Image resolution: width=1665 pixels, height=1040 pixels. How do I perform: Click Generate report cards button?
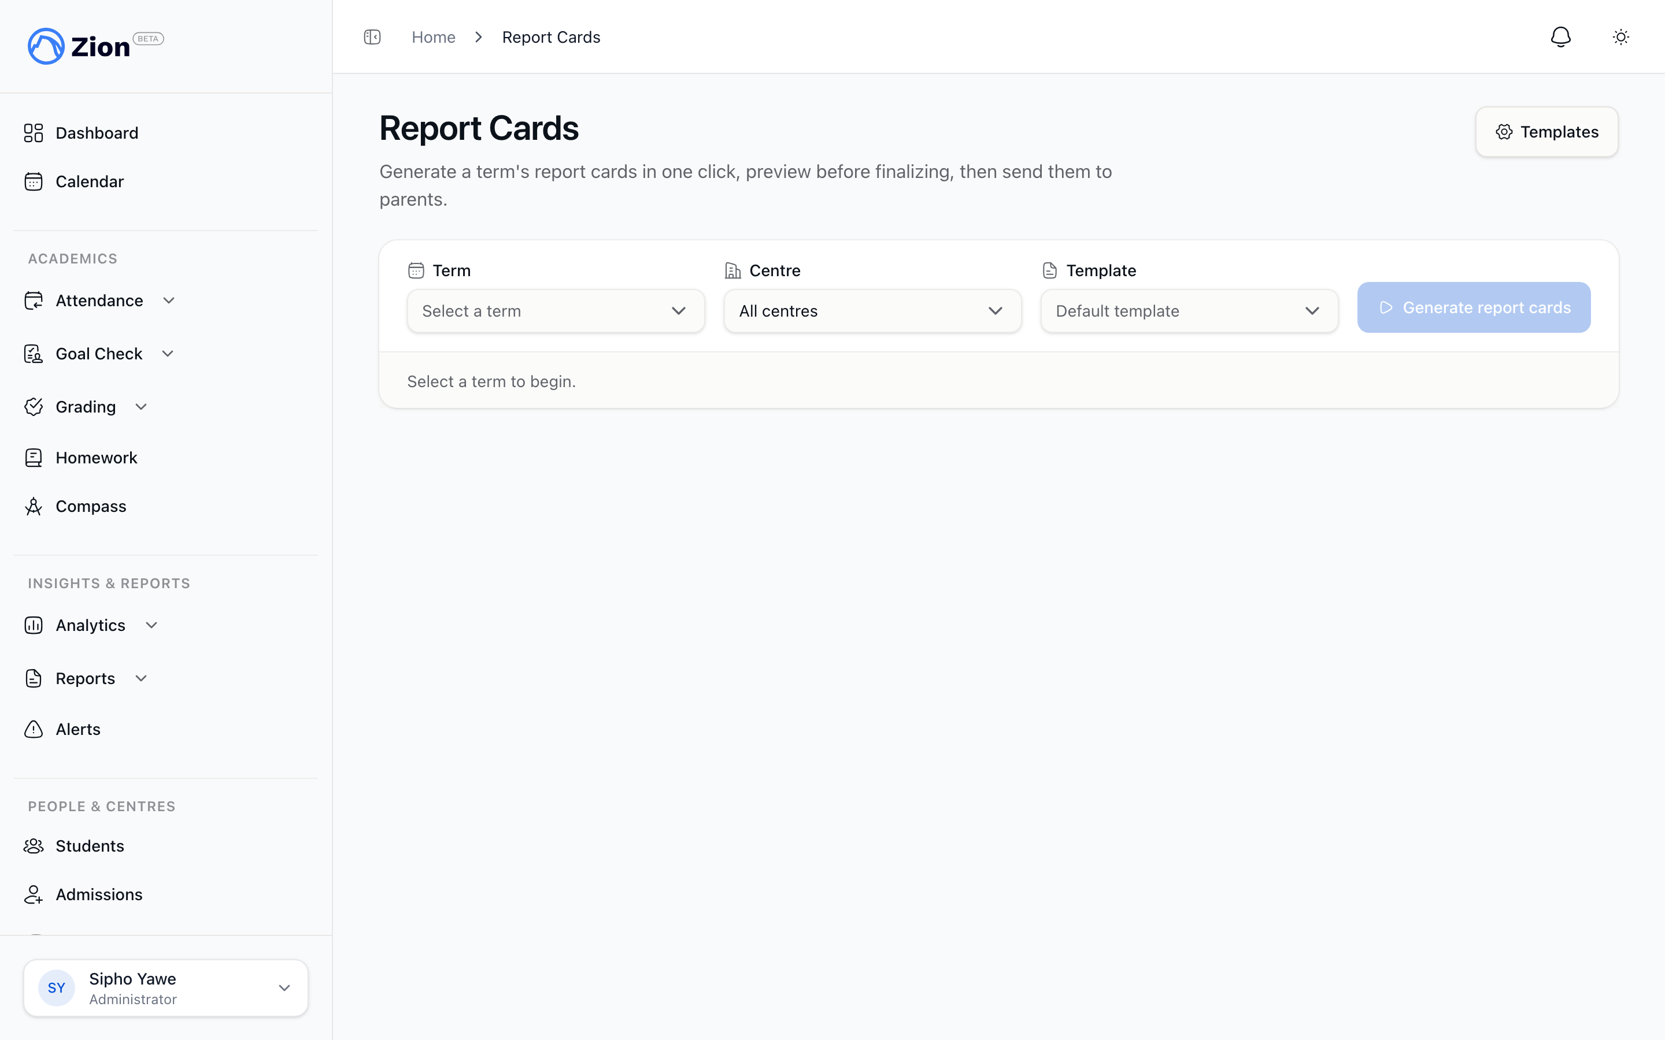(x=1474, y=307)
